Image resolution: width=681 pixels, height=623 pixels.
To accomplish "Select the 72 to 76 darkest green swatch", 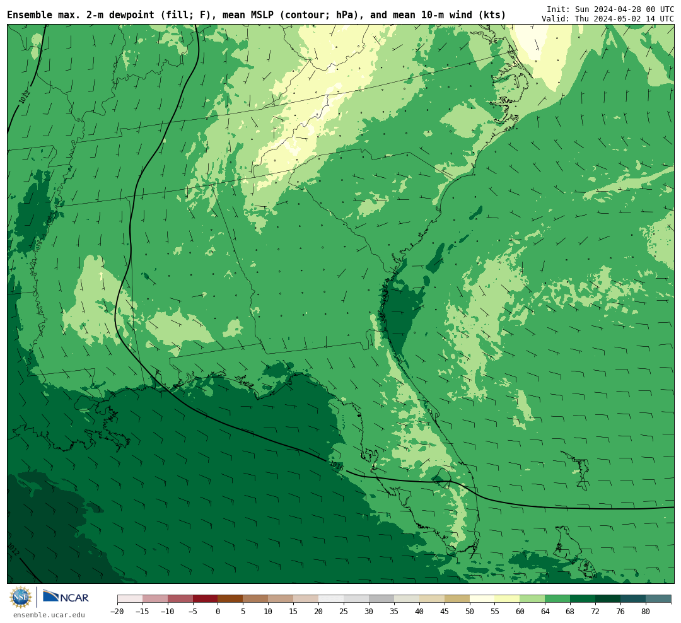I will pyautogui.click(x=608, y=599).
